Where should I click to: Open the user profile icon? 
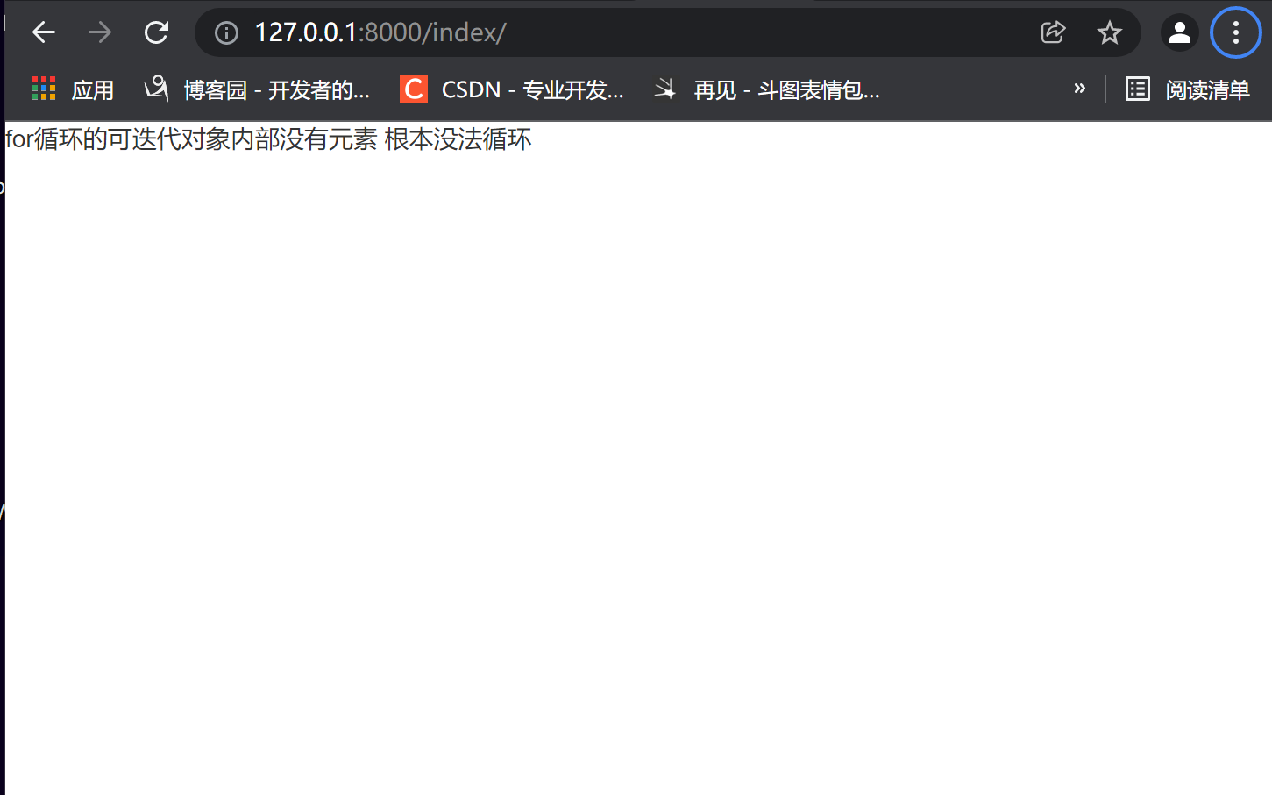[x=1180, y=32]
